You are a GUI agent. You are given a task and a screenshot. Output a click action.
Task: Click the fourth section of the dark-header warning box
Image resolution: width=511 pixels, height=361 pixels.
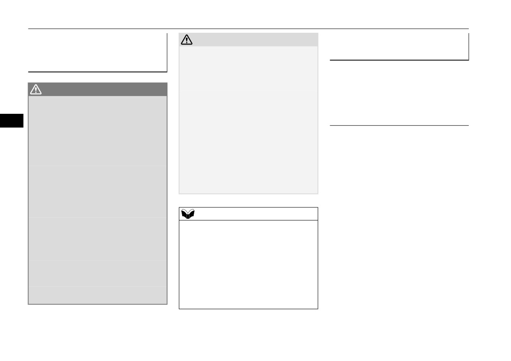click(98, 273)
